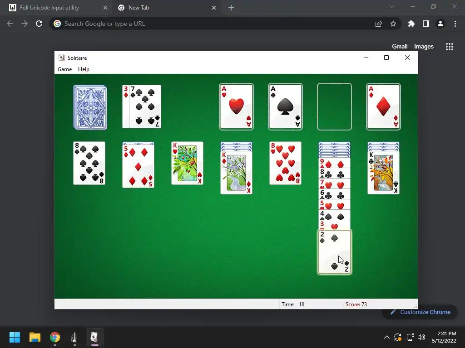The width and height of the screenshot is (465, 348).
Task: Select the 3 of hearts in the stack
Action: [334, 225]
